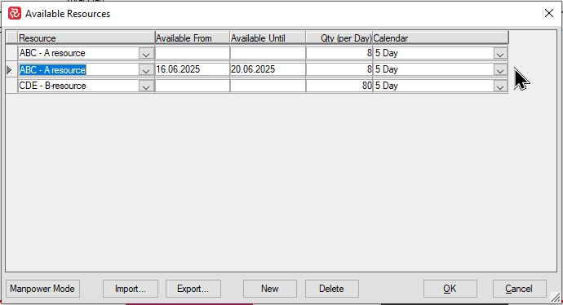The height and width of the screenshot is (305, 563).
Task: Click the dialog resize grip
Action: pyautogui.click(x=555, y=297)
